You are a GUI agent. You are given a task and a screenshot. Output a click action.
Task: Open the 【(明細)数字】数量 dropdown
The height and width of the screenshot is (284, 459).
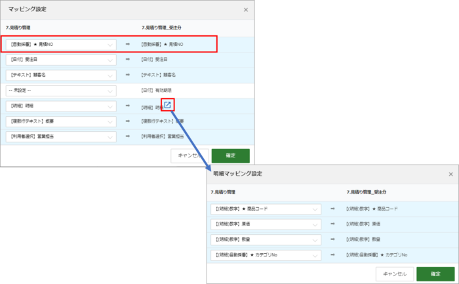click(266, 240)
